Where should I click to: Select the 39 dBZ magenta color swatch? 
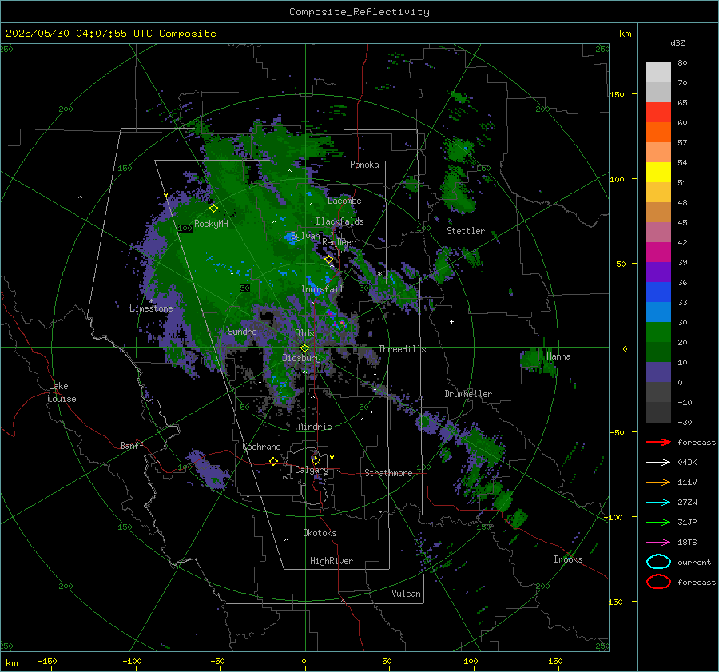[658, 252]
